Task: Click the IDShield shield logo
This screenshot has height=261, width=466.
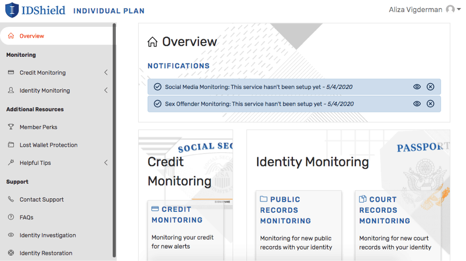Action: pos(11,10)
